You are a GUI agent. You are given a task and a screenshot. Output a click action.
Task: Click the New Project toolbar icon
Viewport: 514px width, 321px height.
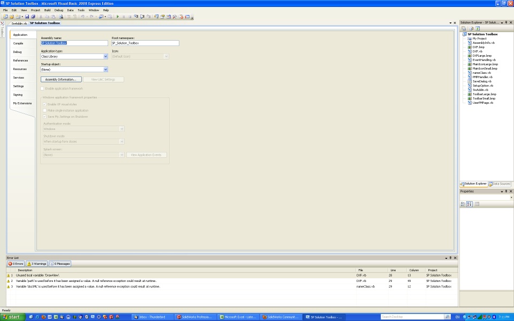pos(5,17)
